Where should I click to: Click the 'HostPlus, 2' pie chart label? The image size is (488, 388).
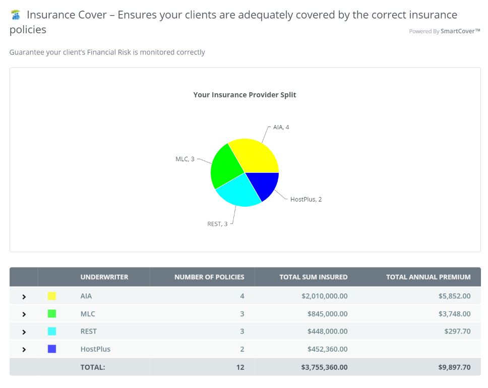pyautogui.click(x=306, y=200)
